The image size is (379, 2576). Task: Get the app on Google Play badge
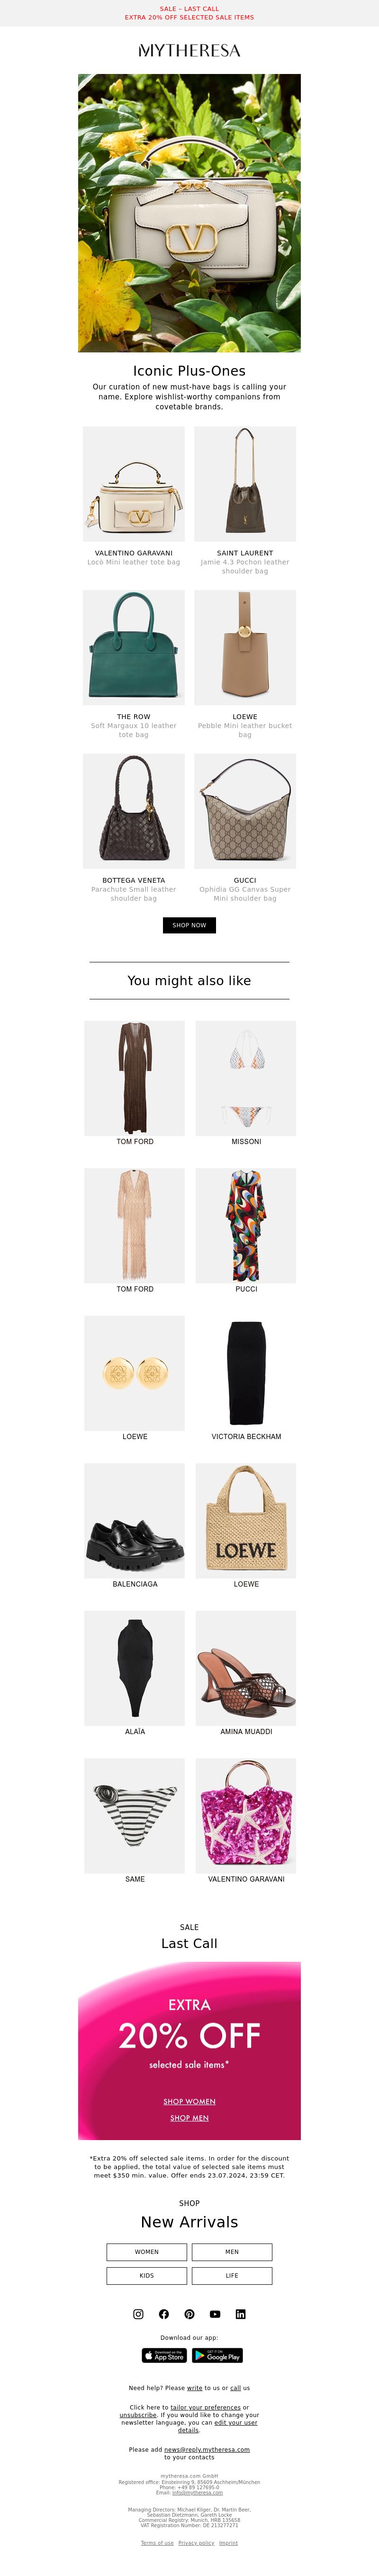click(x=217, y=2355)
